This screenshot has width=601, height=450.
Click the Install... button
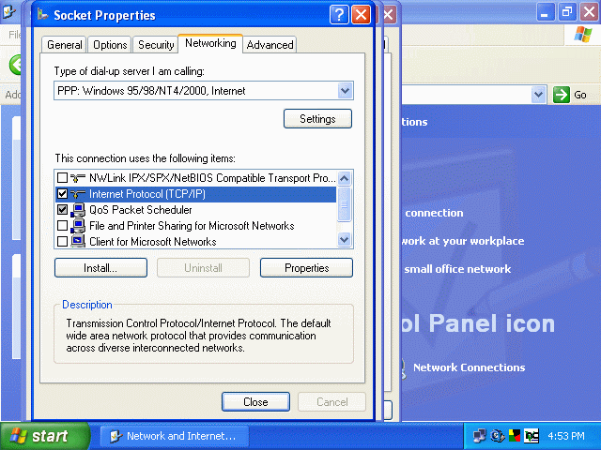[x=100, y=267]
